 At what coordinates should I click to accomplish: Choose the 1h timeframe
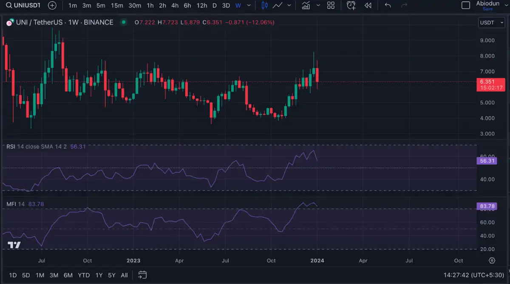tap(150, 6)
